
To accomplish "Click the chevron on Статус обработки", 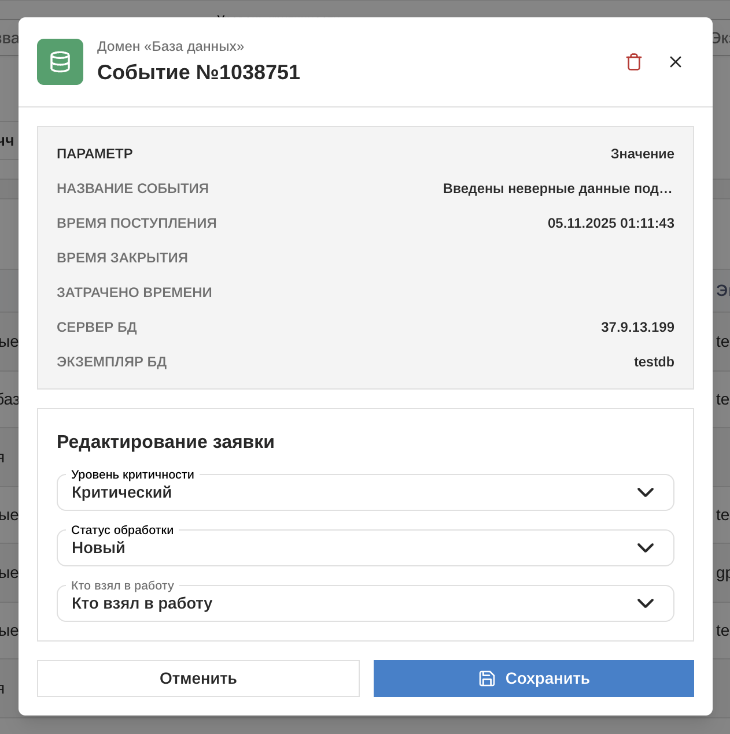I will point(646,548).
